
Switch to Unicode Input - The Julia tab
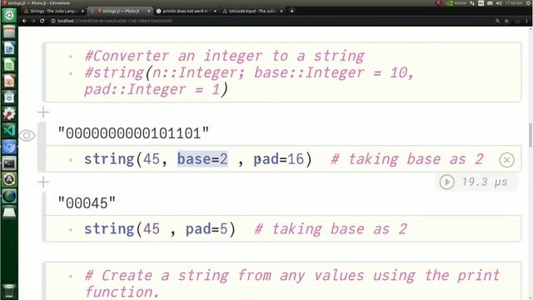252,11
